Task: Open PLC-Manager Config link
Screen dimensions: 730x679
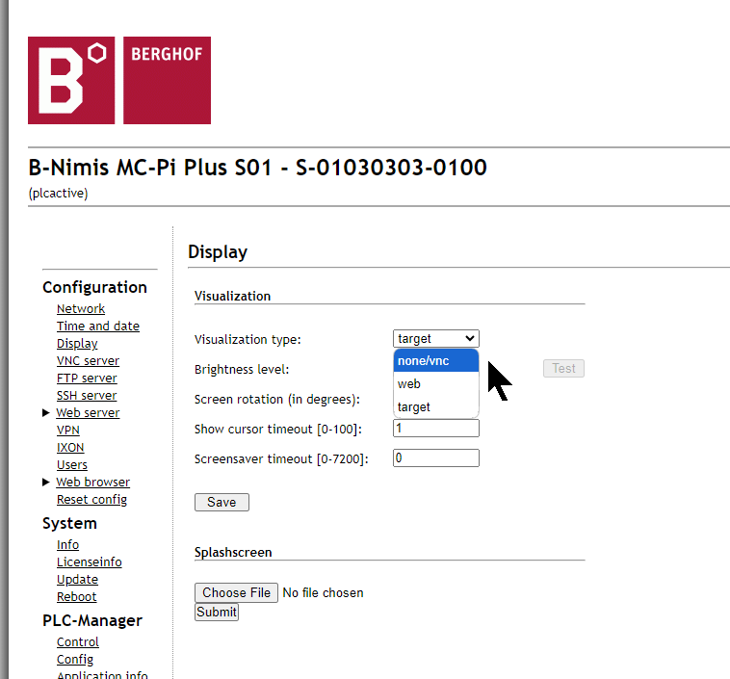Action: [75, 660]
